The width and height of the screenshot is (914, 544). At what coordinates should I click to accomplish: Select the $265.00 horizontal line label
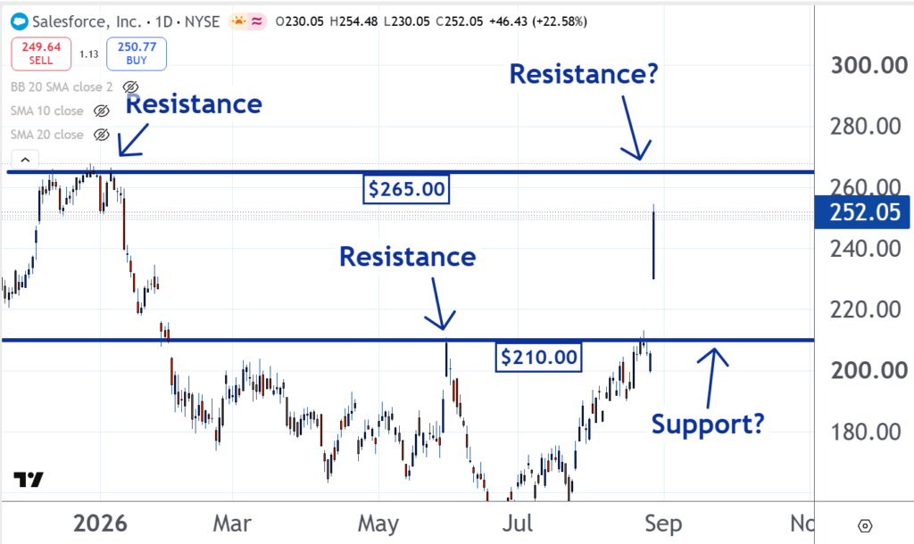(x=406, y=189)
